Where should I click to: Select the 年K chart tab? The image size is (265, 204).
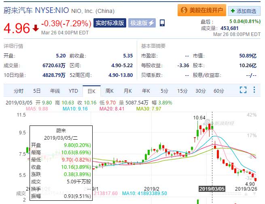pos(146,91)
